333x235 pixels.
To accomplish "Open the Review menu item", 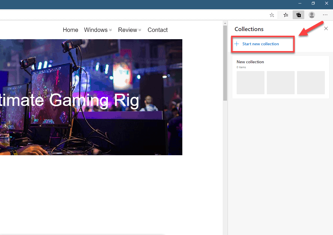I will (127, 30).
